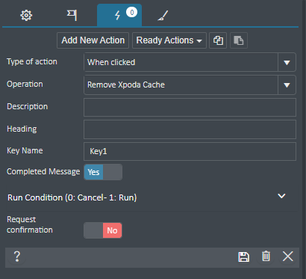Save the action with floppy icon
This screenshot has height=279, width=306.
(243, 257)
